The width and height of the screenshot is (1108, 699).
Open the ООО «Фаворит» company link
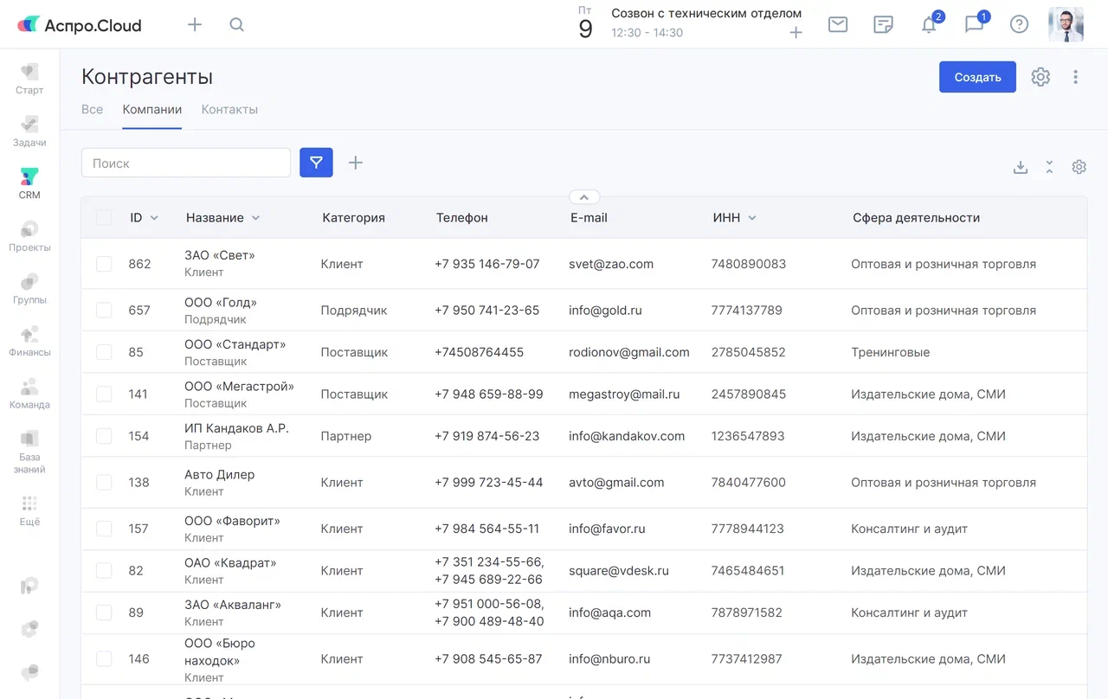[x=232, y=521]
